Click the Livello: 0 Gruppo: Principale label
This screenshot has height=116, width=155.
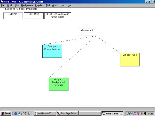[21, 9]
